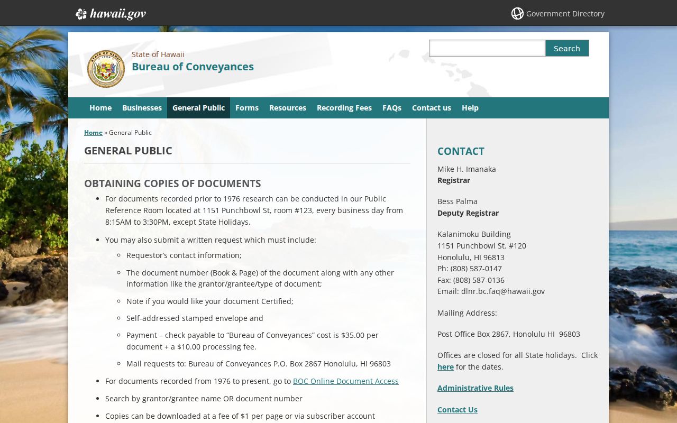Go to Contact us in navigation

tap(432, 108)
